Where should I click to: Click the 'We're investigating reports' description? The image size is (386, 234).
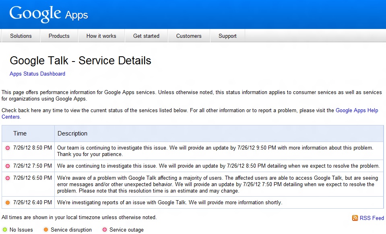pos(169,203)
